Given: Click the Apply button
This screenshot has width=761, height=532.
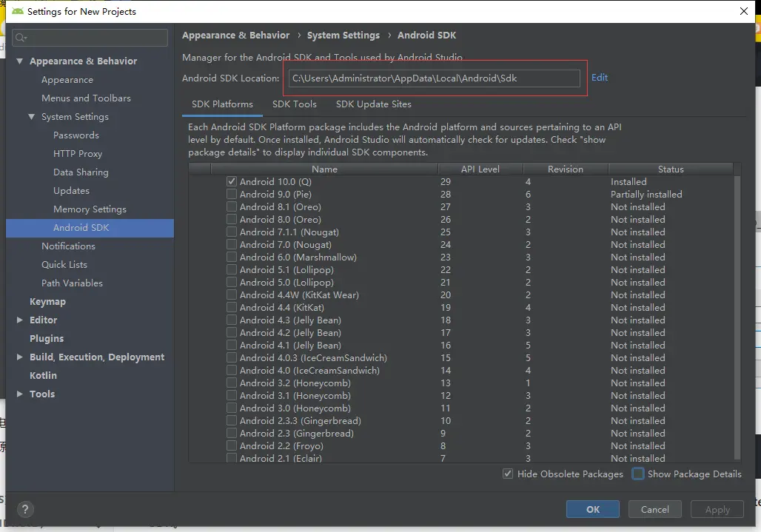Looking at the screenshot, I should [x=717, y=509].
